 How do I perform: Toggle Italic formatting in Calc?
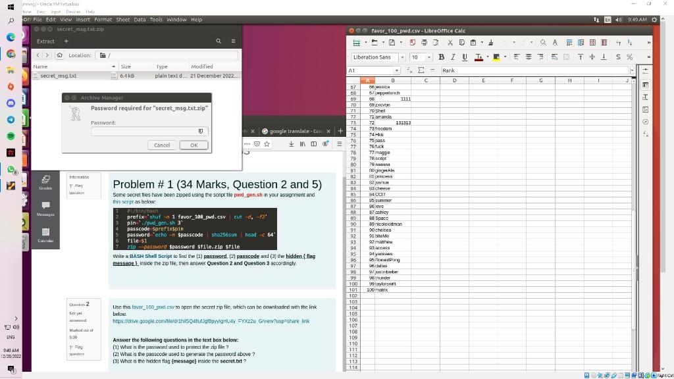(453, 57)
